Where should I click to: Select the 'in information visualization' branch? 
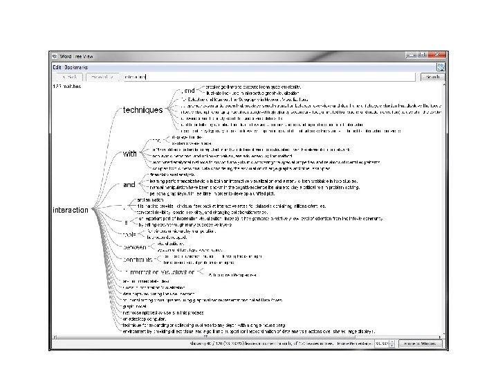pos(159,272)
